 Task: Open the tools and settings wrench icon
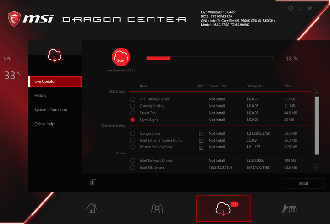(289, 208)
